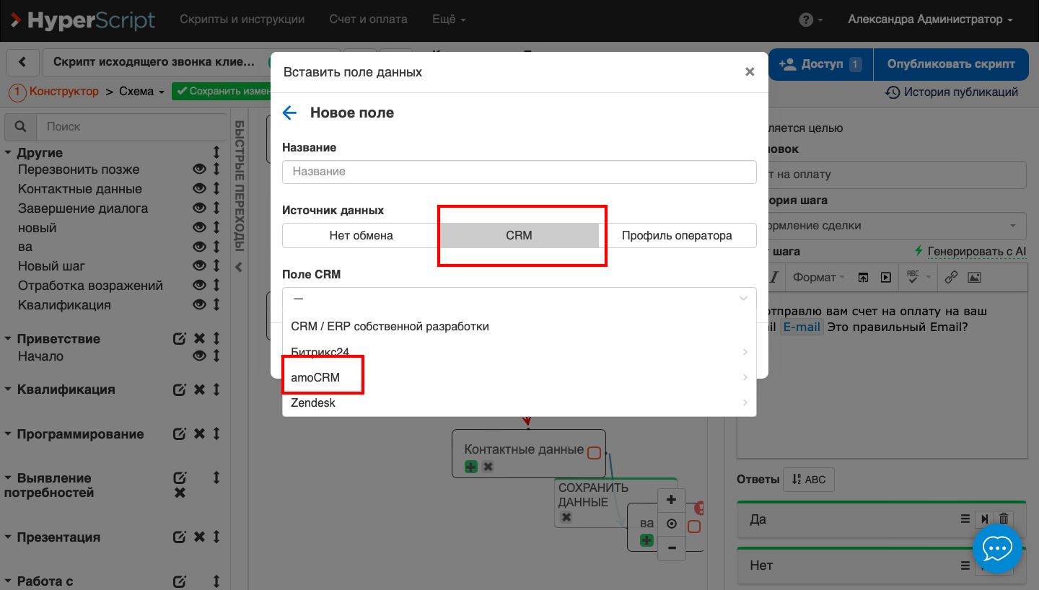This screenshot has height=590, width=1039.
Task: Delete the Квалификация category
Action: coord(200,389)
